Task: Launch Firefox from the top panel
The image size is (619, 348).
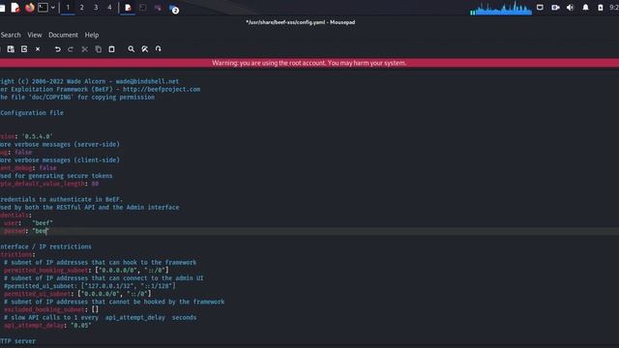Action: tap(30, 8)
